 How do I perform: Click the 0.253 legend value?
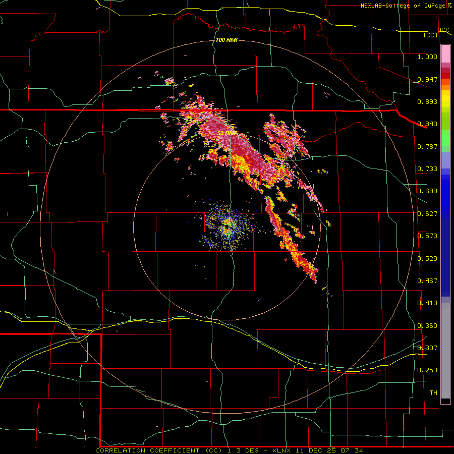427,370
